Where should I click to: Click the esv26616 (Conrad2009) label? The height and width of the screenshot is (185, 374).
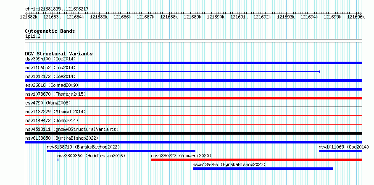pos(52,85)
